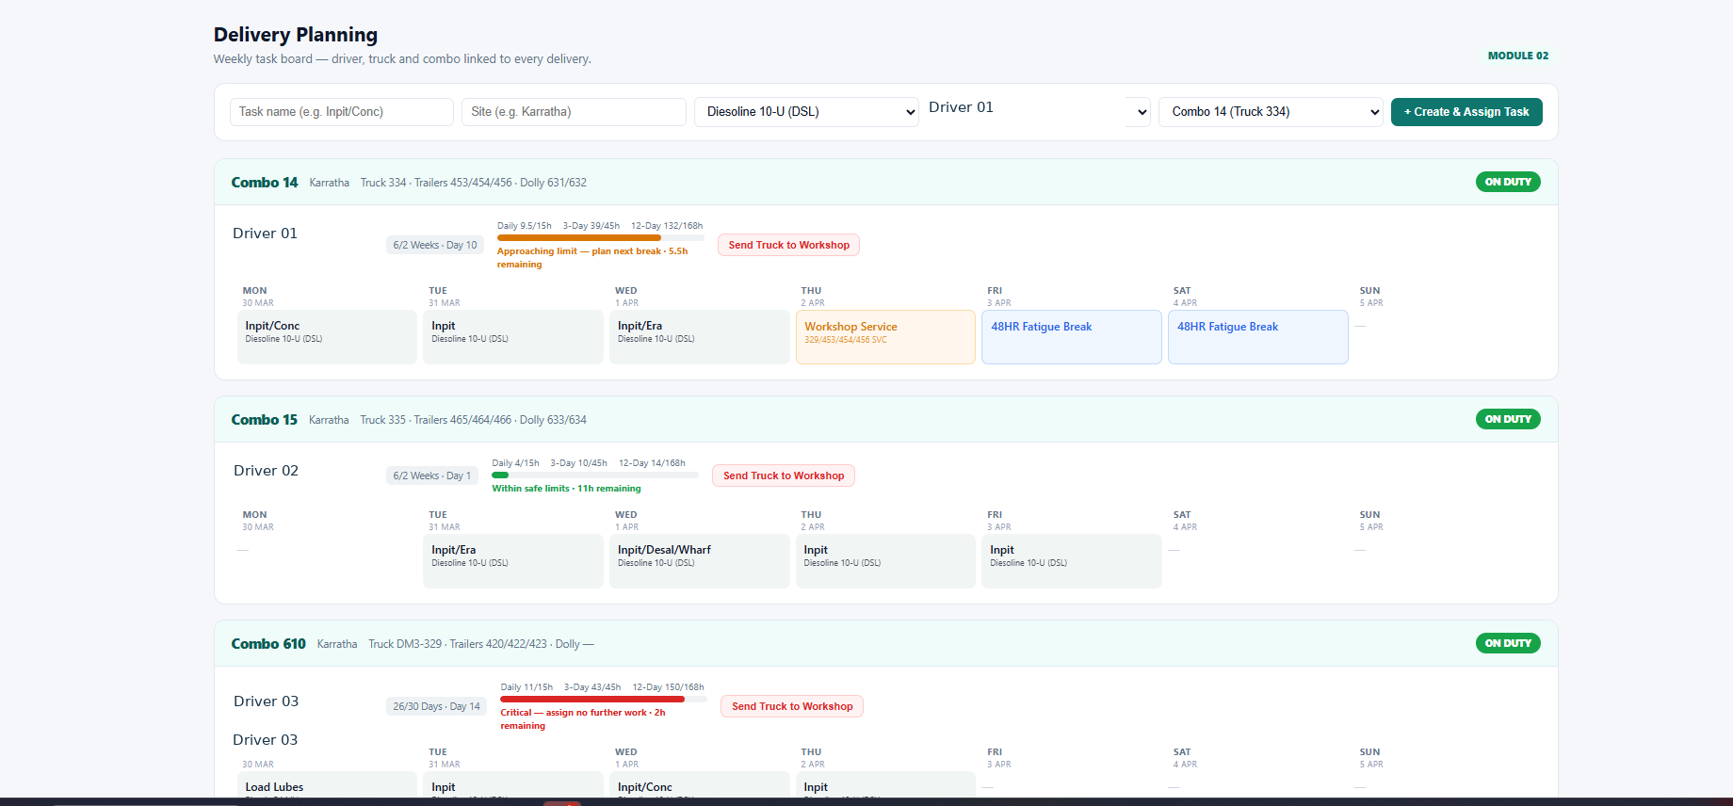Send Driver 01's truck to workshop
The height and width of the screenshot is (806, 1733).
[x=788, y=245]
